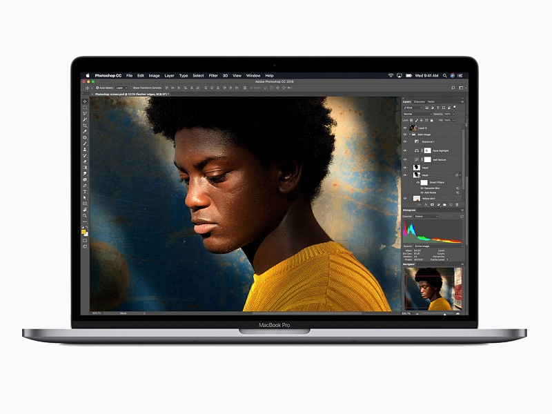Image resolution: width=552 pixels, height=414 pixels.
Task: Select the Add Noise filter entry
Action: [430, 193]
